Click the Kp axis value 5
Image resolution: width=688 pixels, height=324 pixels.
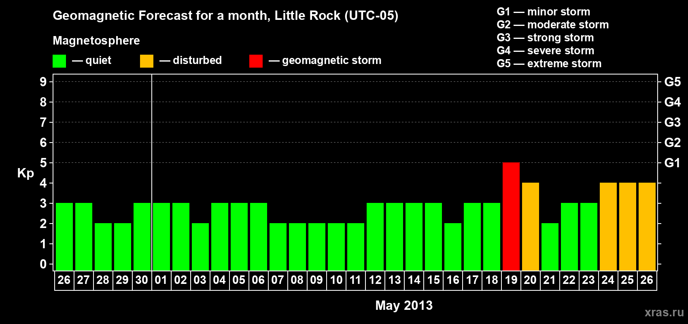click(x=43, y=163)
